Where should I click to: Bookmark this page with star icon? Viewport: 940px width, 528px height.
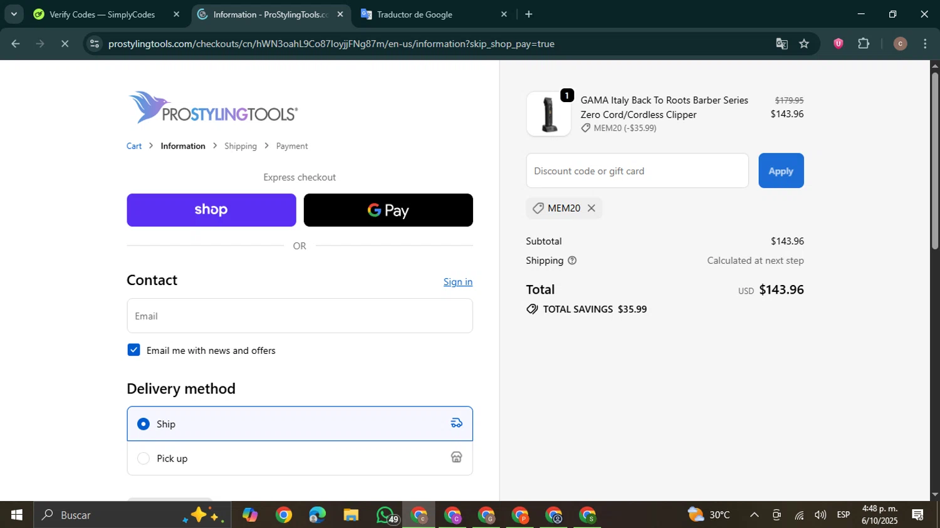(804, 44)
